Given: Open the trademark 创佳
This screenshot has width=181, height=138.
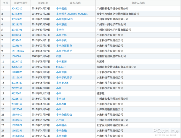Looking at the screenshot, I should point(59,56).
